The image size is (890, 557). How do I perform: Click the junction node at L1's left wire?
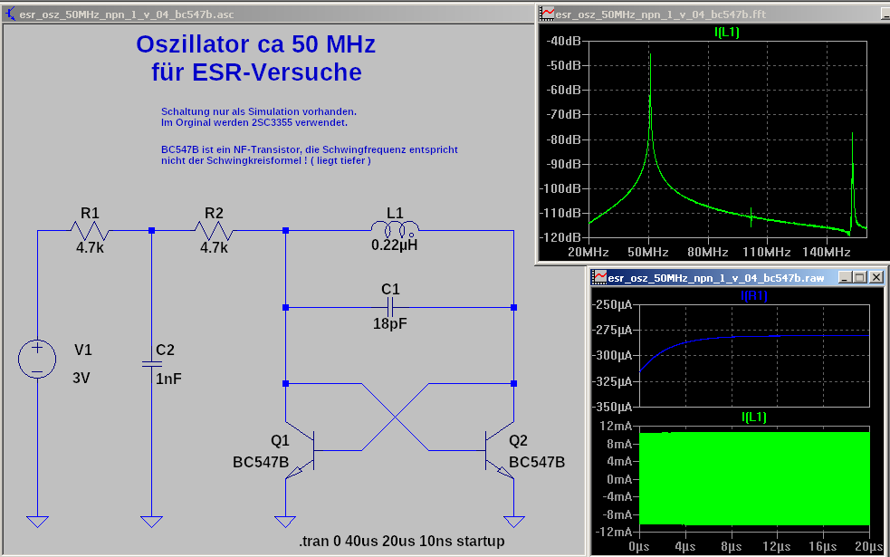285,231
